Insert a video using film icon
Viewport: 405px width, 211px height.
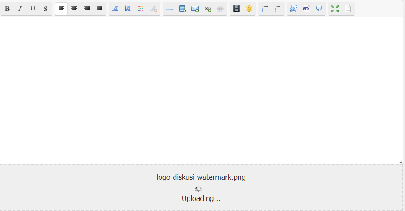coord(236,9)
